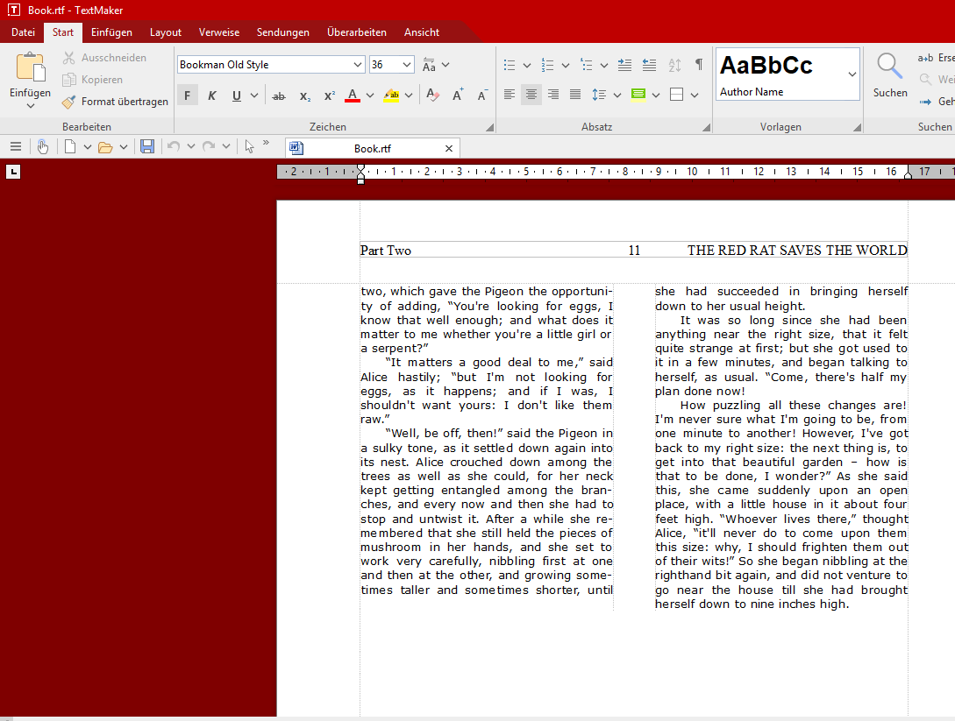955x721 pixels.
Task: Click the paragraph borders icon
Action: 676,95
